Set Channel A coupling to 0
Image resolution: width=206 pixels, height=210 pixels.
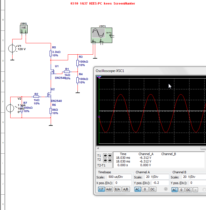coord(145,189)
